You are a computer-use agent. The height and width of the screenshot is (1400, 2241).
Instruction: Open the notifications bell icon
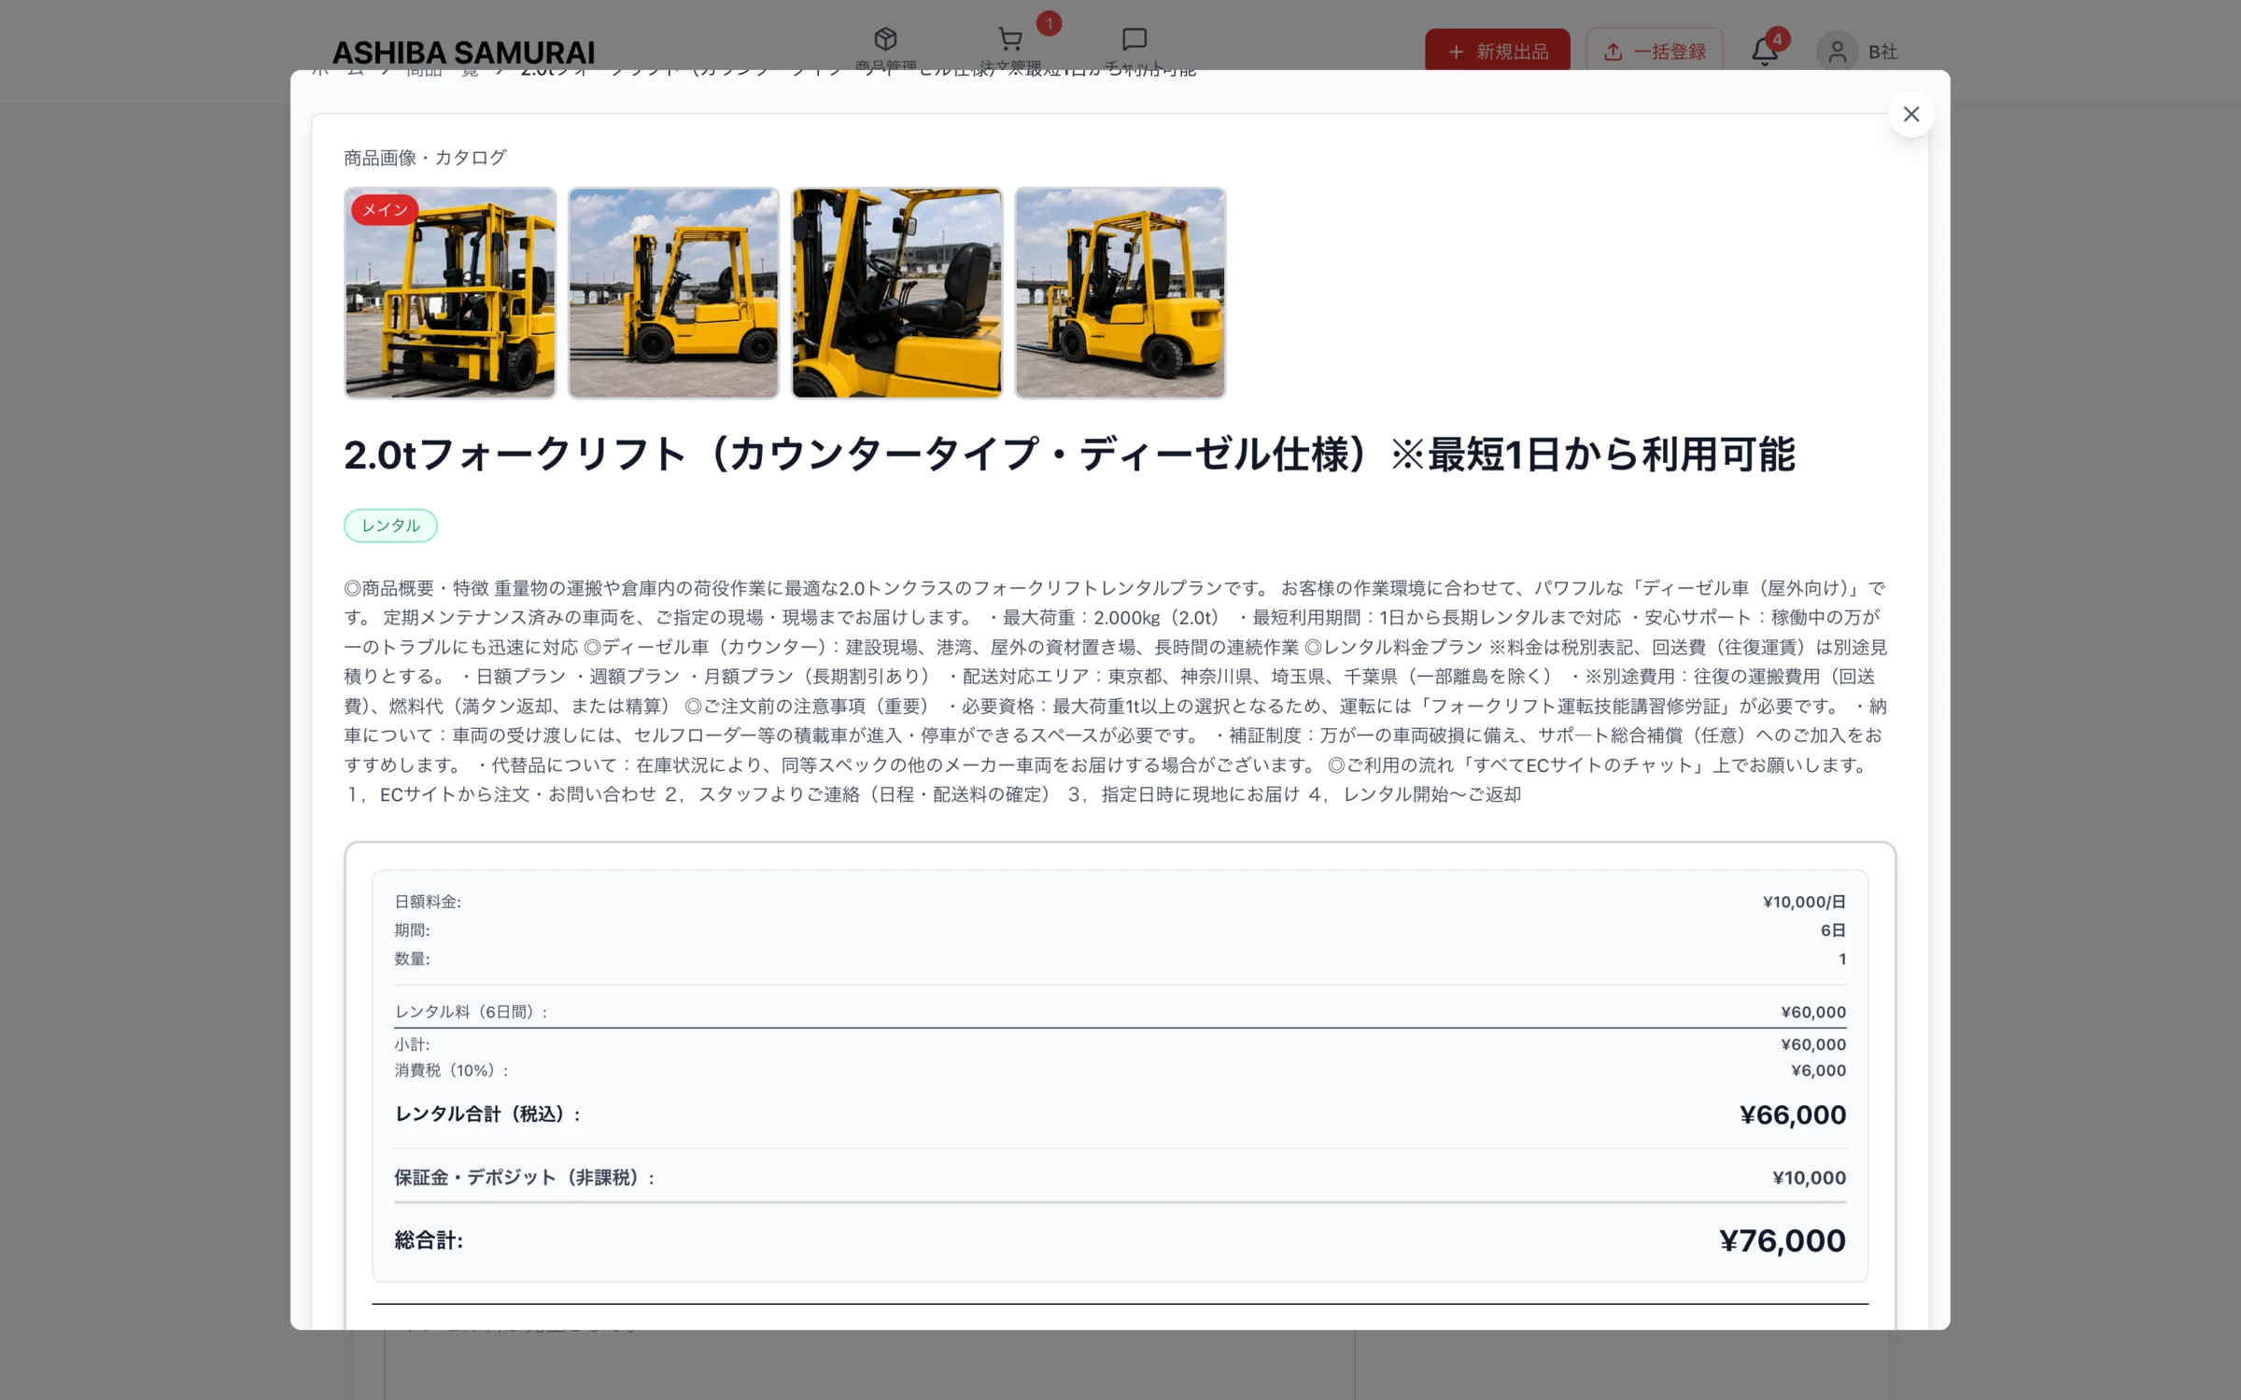pos(1764,51)
